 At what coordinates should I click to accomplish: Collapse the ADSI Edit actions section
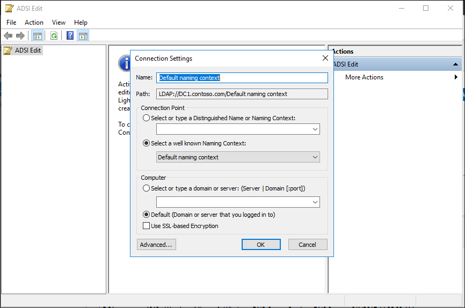455,64
